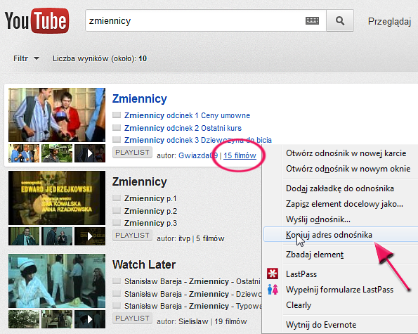
Task: Click the 15 filmów link
Action: (x=240, y=155)
